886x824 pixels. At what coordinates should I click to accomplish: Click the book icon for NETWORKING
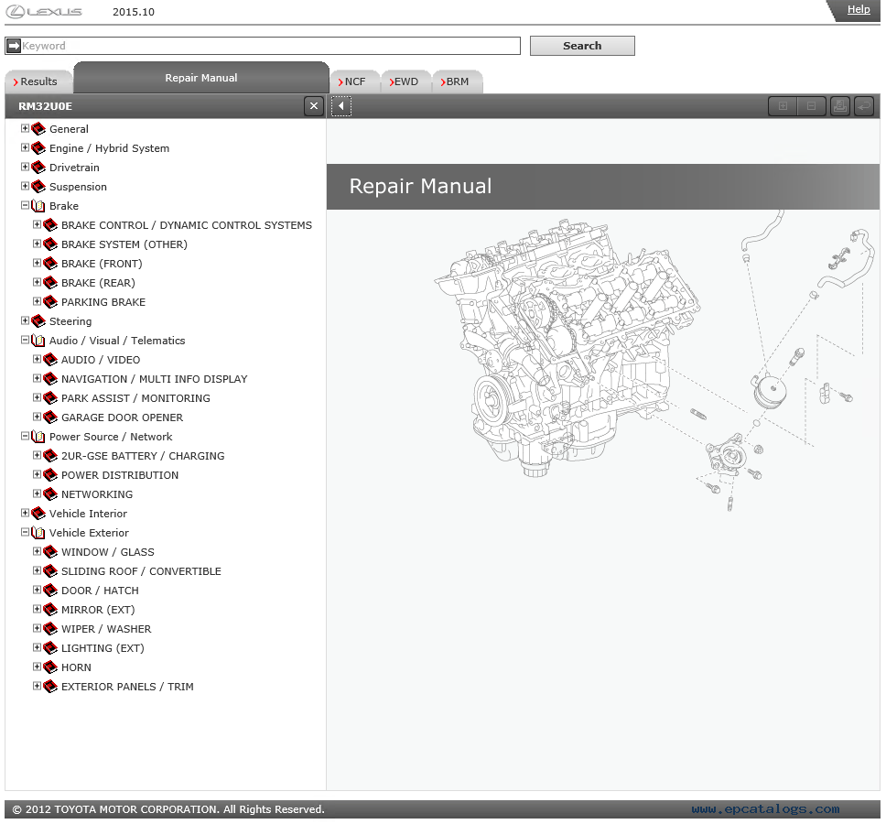coord(50,494)
